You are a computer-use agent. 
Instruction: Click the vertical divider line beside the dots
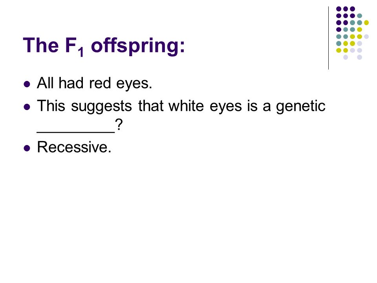tap(328, 38)
